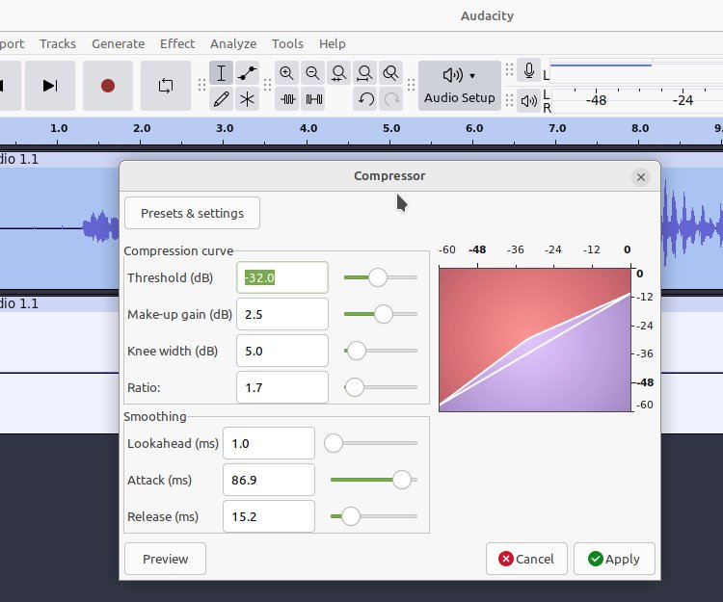Click the edit toolbar drag grip
Image resolution: width=723 pixels, height=602 pixels.
click(267, 85)
